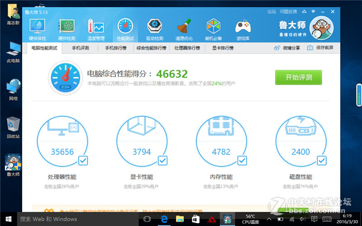The width and height of the screenshot is (362, 226).
Task: Switch to the 电脑性能测试 tab
Action: click(x=44, y=48)
